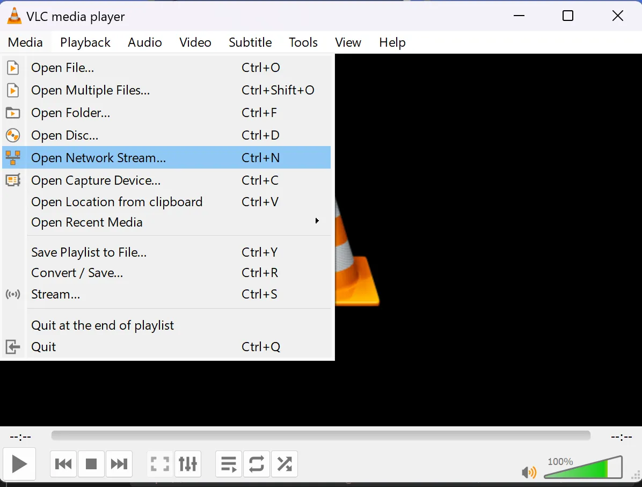The width and height of the screenshot is (642, 487).
Task: Click the window resize grip
Action: pos(636,476)
